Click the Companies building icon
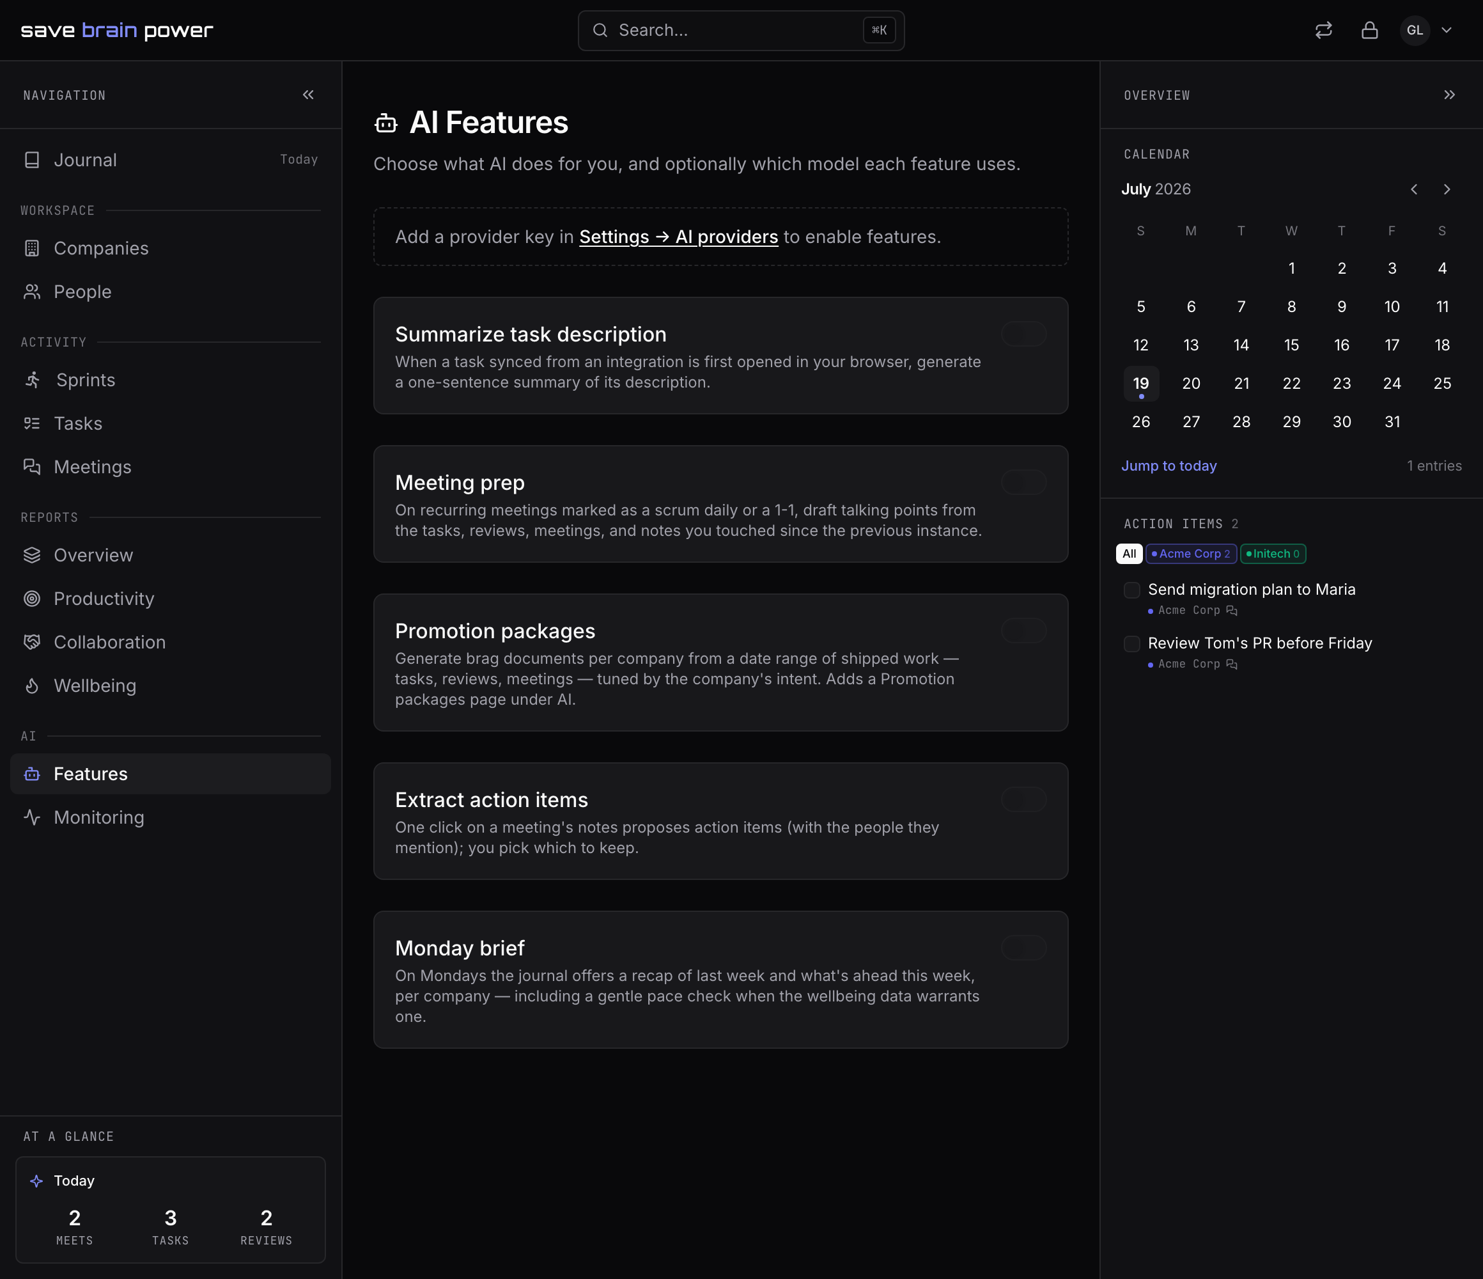Screen dimensions: 1483x1279 click(x=31, y=247)
